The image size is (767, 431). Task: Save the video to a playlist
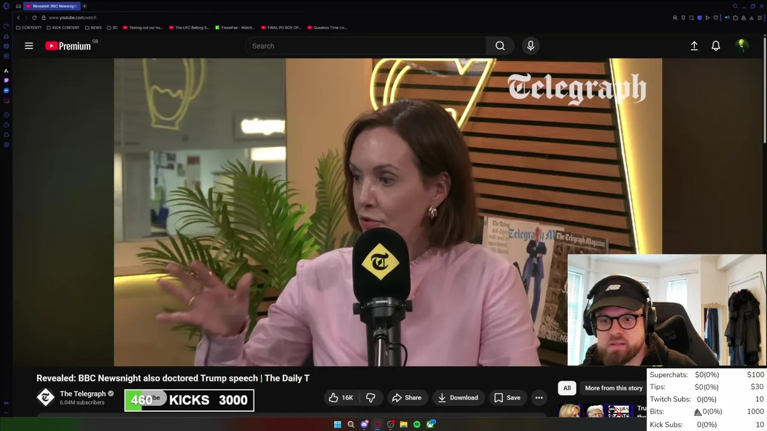click(507, 397)
